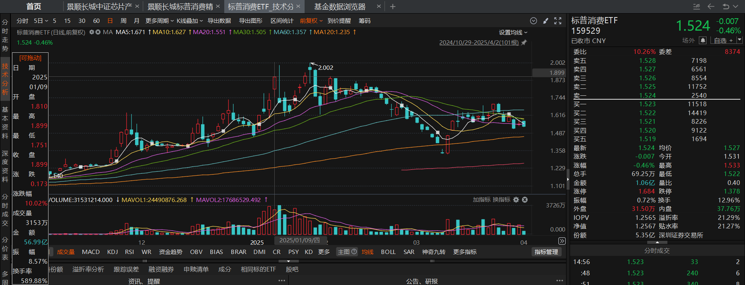Click the 指标管理 button
The height and width of the screenshot is (285, 745).
(546, 252)
